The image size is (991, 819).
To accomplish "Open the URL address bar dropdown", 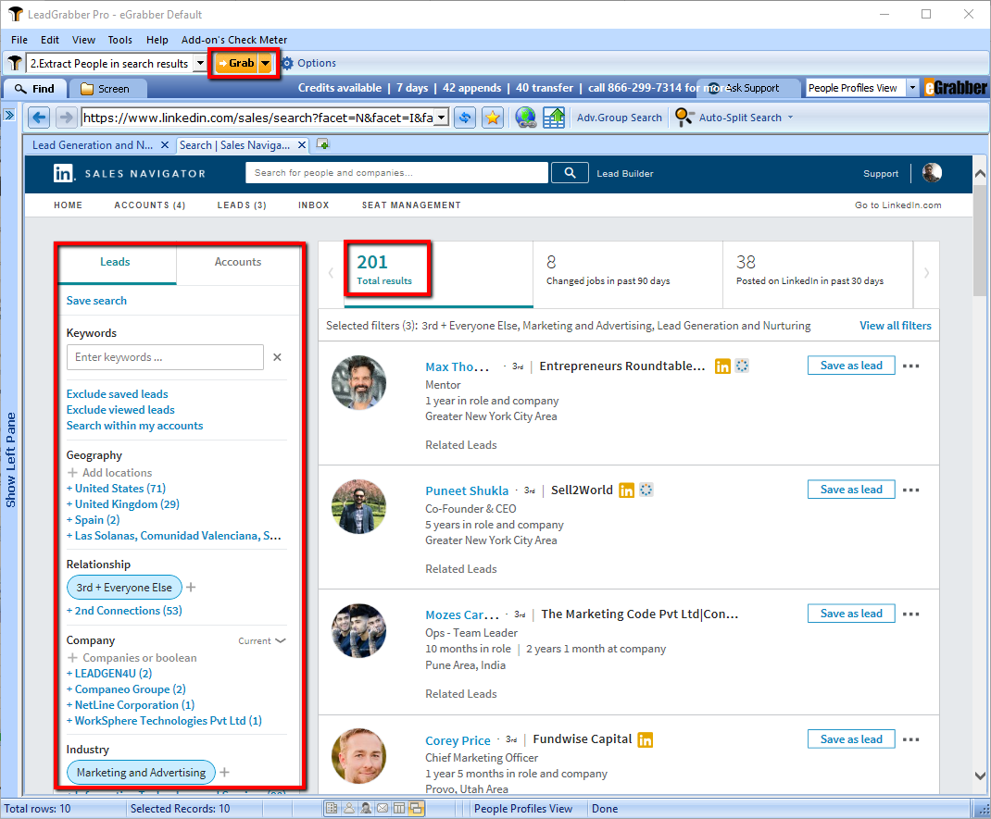I will click(x=442, y=118).
